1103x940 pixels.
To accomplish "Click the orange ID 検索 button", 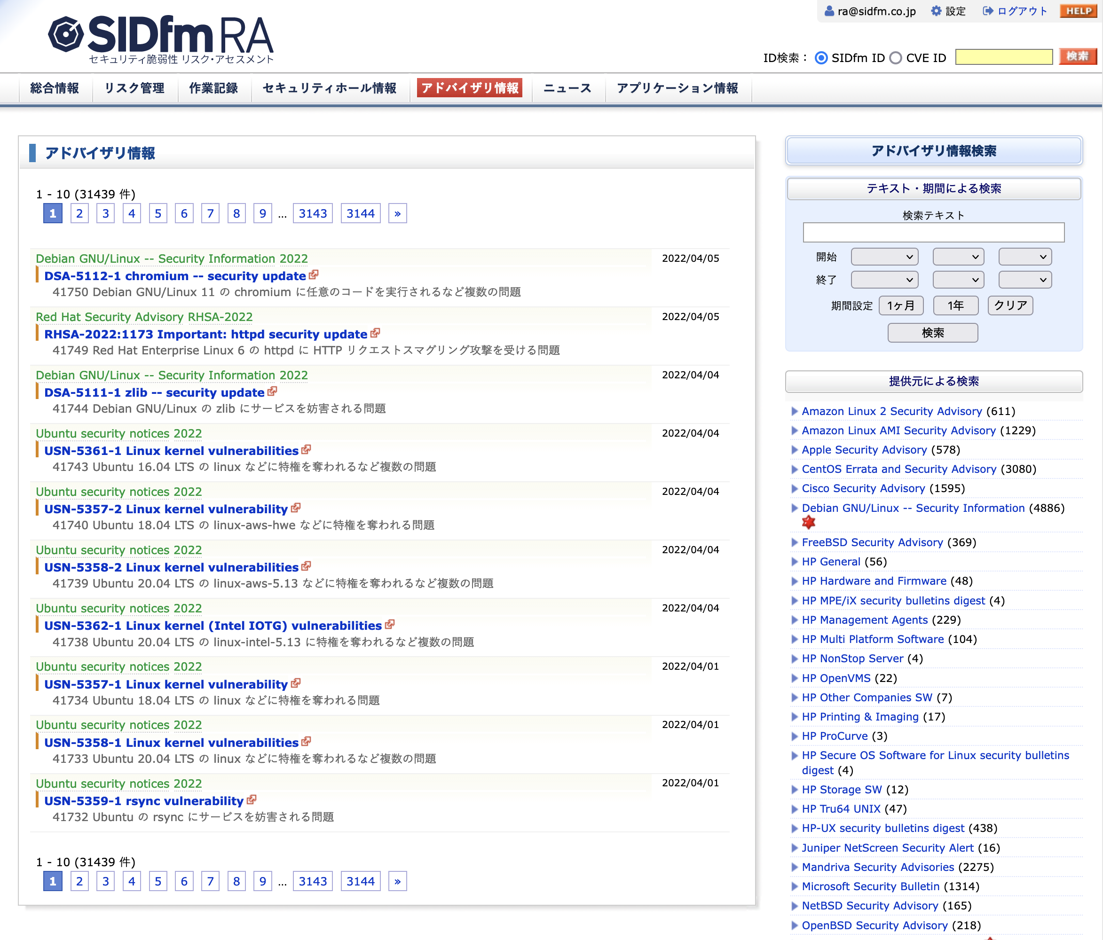I will (1078, 56).
